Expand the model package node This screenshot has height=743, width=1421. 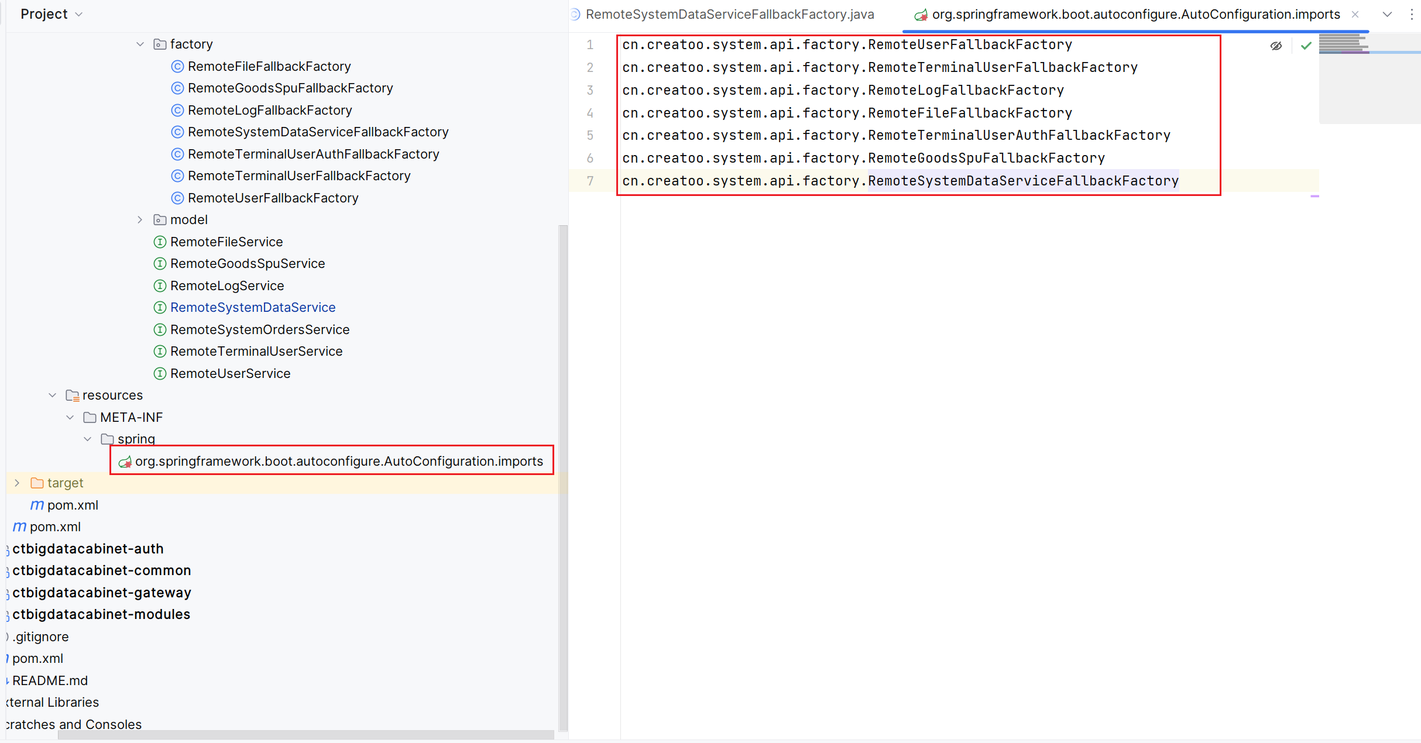point(140,220)
